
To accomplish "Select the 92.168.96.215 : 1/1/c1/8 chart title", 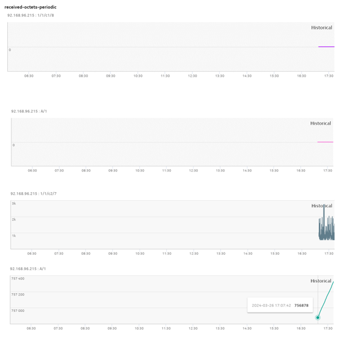I will [x=30, y=15].
